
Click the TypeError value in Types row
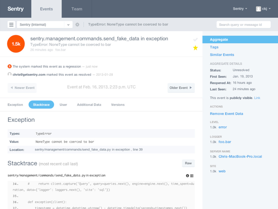[43, 133]
